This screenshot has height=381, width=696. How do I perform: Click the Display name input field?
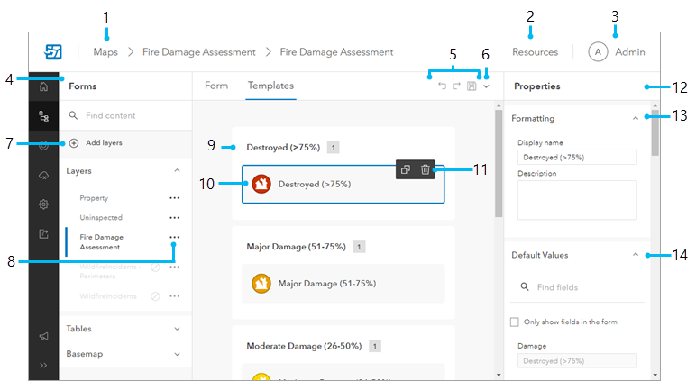[x=577, y=157]
